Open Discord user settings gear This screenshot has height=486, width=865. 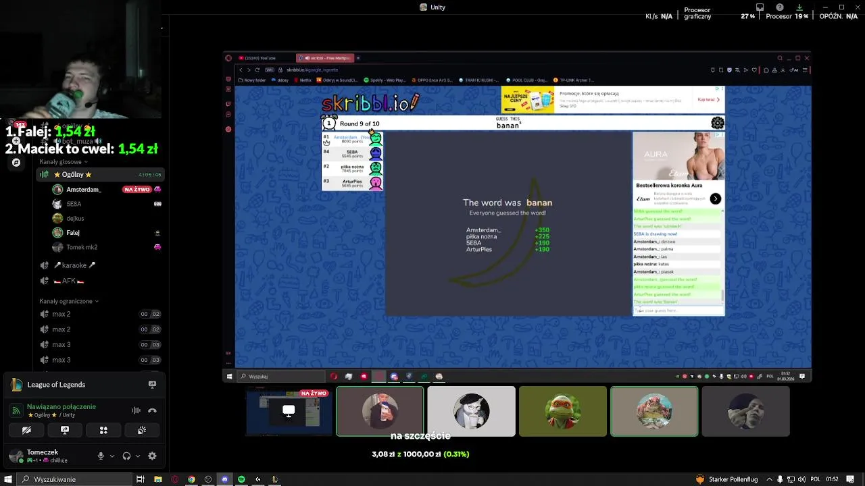point(152,456)
